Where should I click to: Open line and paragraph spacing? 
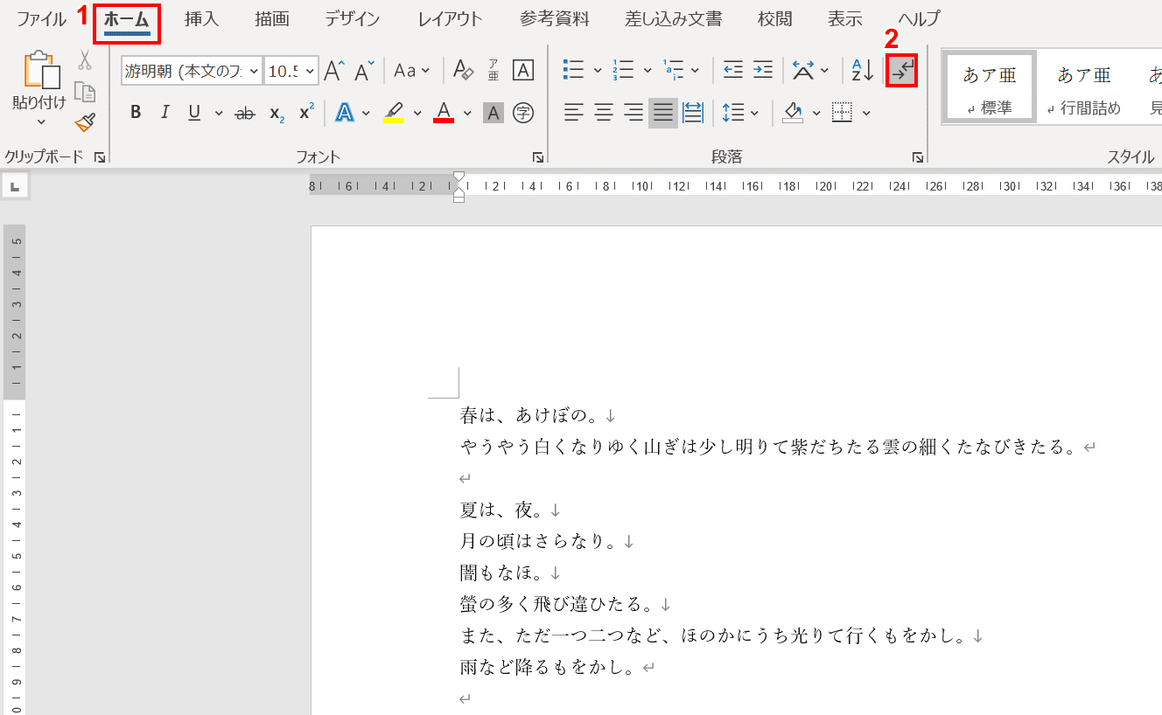click(733, 113)
